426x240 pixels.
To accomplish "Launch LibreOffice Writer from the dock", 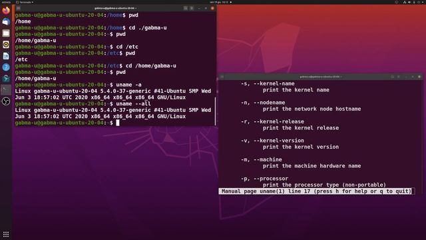I will click(x=6, y=56).
